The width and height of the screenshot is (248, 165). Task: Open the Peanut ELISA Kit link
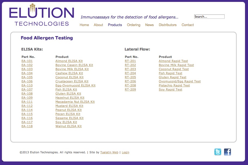point(69,110)
